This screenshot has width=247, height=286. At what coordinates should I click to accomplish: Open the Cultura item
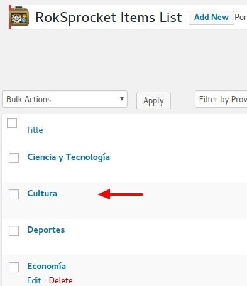pyautogui.click(x=42, y=193)
